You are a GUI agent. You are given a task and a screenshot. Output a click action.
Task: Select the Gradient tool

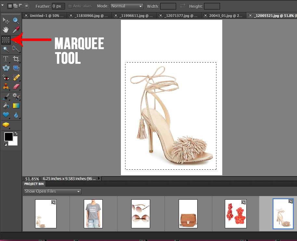point(16,105)
